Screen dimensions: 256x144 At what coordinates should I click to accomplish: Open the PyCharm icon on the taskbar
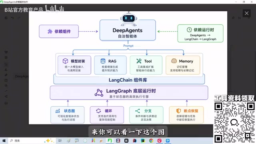tap(143, 140)
